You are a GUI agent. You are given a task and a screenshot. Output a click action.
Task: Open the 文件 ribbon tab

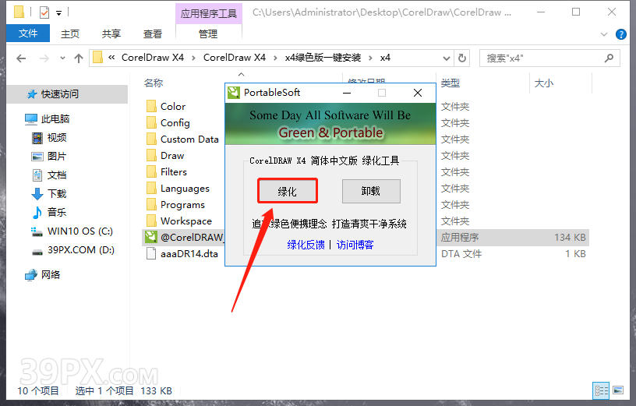[28, 34]
